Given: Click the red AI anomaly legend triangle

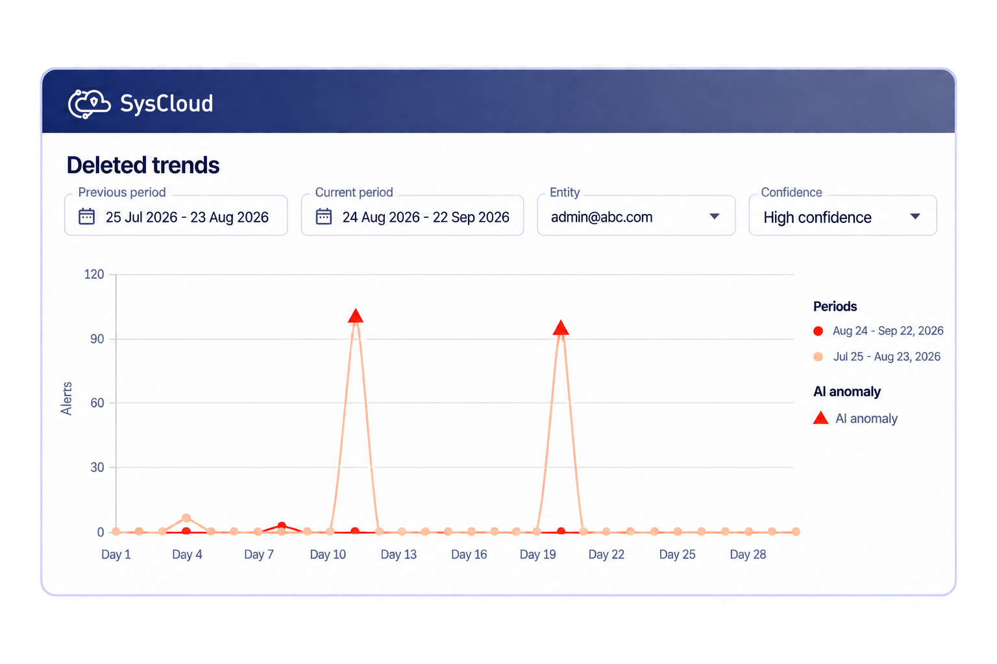Looking at the screenshot, I should tap(821, 418).
